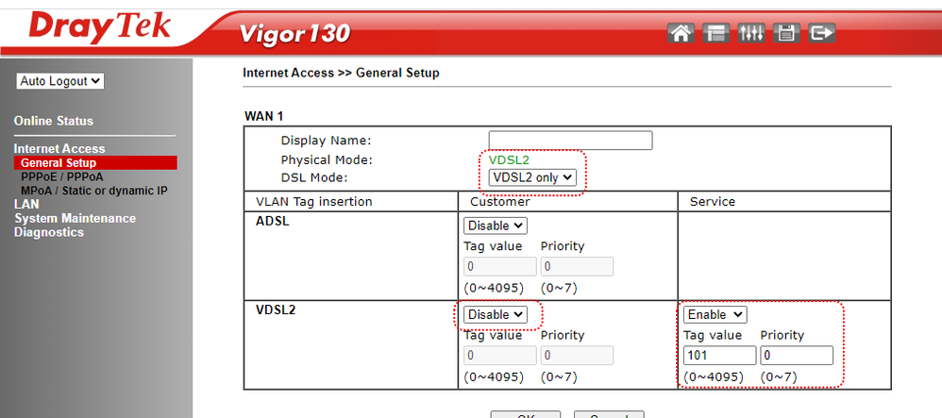
Task: Click VDSL2 Service Tag value field 101
Action: coord(720,356)
